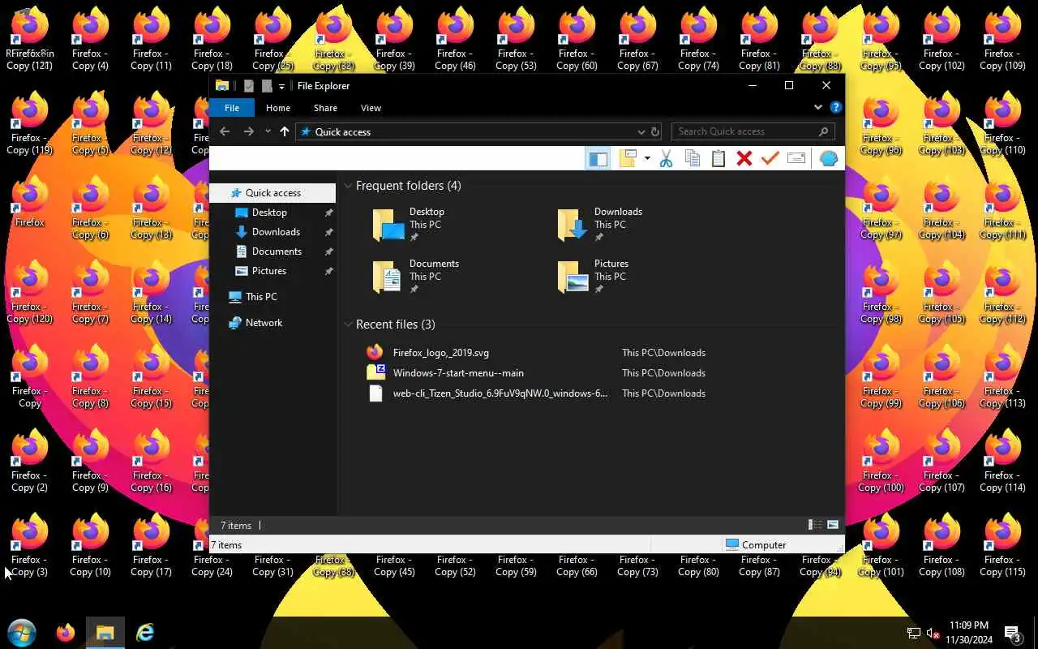The image size is (1038, 649).
Task: Click Properties icon in title bar
Action: 249,86
